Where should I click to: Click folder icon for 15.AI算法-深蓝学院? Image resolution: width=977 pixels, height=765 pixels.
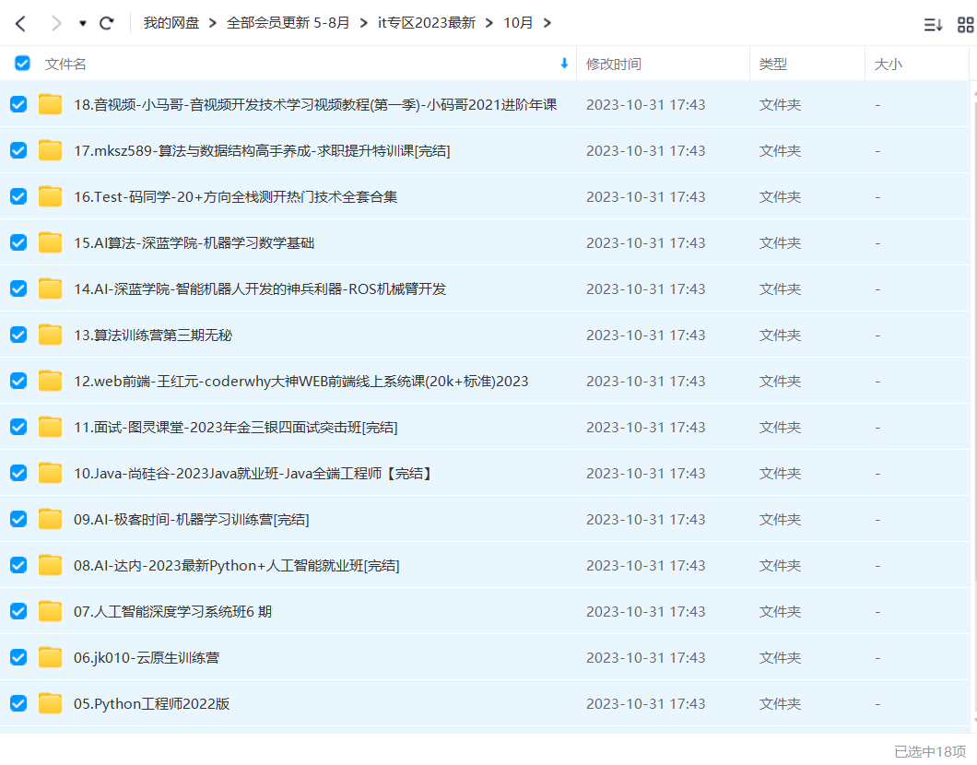pyautogui.click(x=50, y=242)
